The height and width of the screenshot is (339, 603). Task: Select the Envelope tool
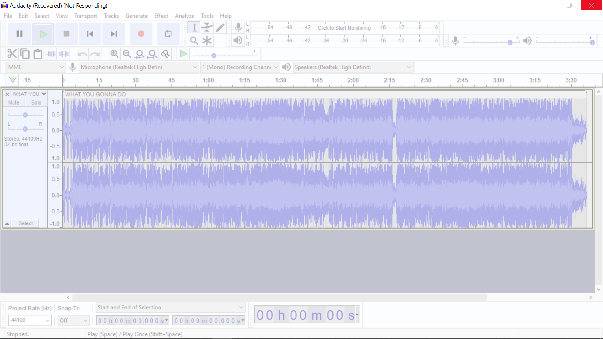[x=207, y=28]
